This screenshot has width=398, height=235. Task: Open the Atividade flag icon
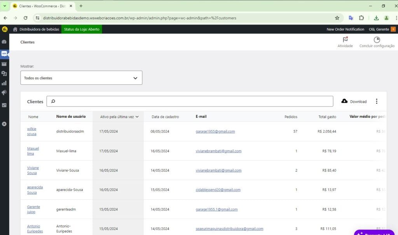pyautogui.click(x=345, y=40)
